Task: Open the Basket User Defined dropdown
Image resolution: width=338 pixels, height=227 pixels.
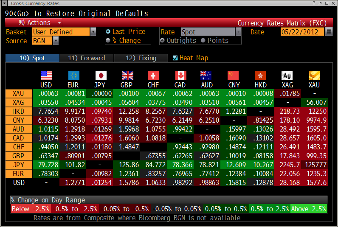Action: pos(93,32)
